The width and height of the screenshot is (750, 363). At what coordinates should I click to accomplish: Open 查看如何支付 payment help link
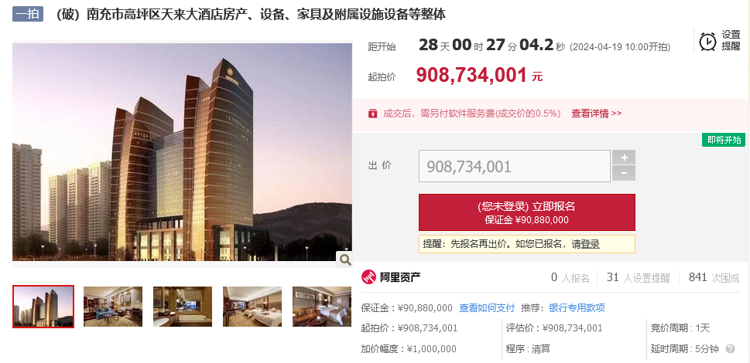(x=487, y=307)
